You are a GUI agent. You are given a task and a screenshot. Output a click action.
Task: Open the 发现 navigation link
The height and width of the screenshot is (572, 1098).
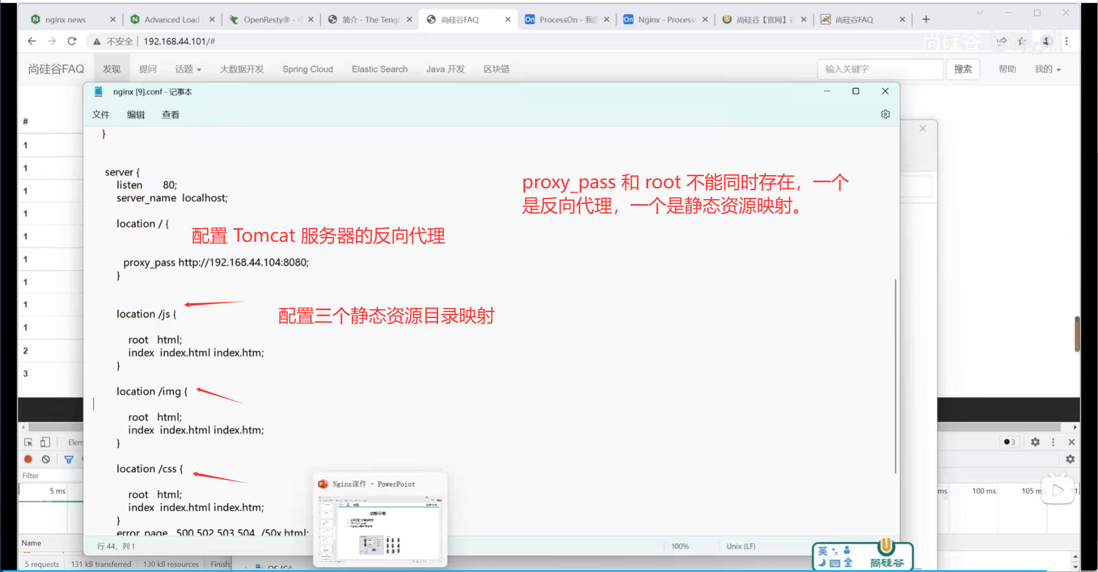point(111,69)
